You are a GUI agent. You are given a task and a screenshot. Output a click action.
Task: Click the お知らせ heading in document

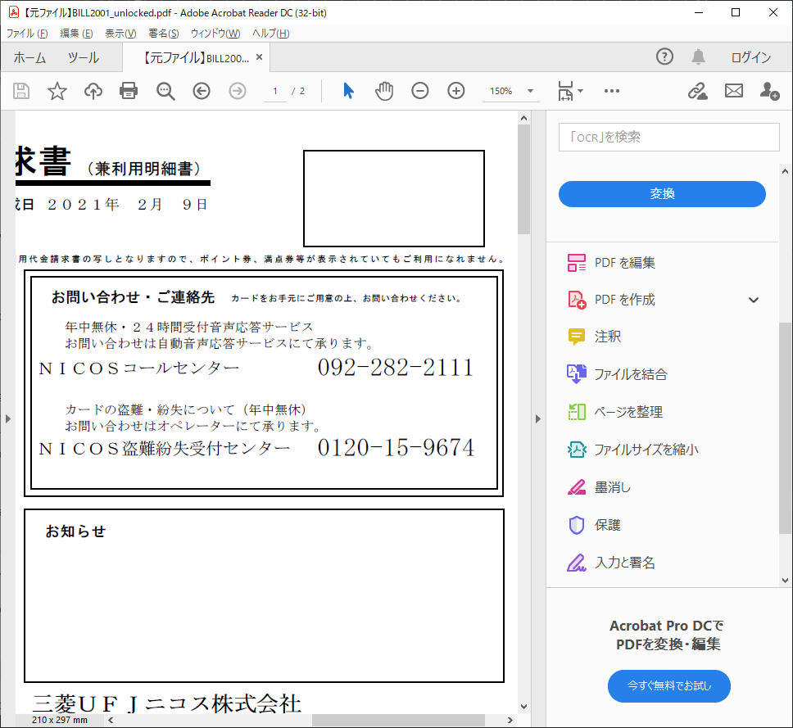[x=75, y=531]
